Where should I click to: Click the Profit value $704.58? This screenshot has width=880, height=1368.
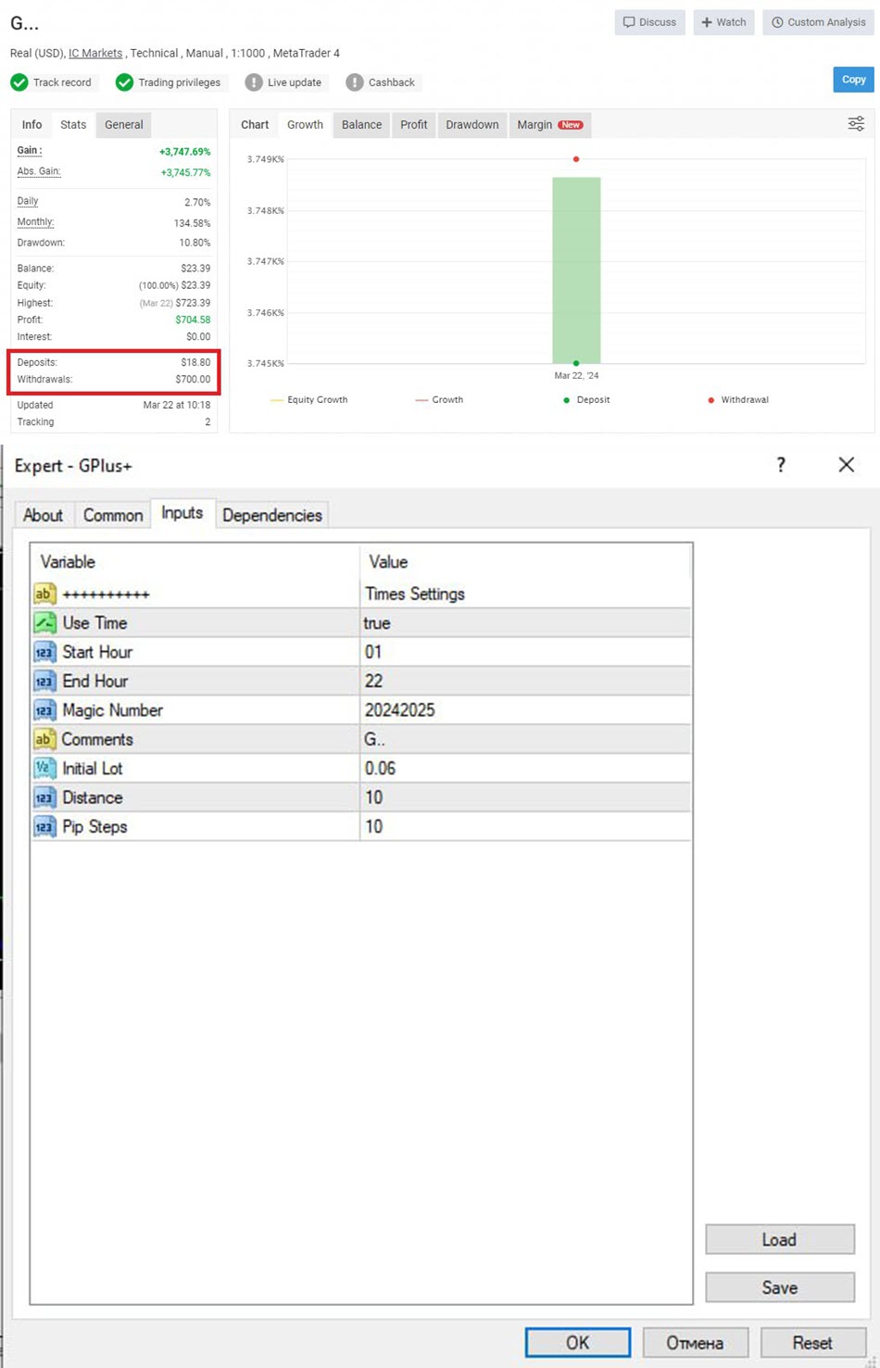[193, 320]
